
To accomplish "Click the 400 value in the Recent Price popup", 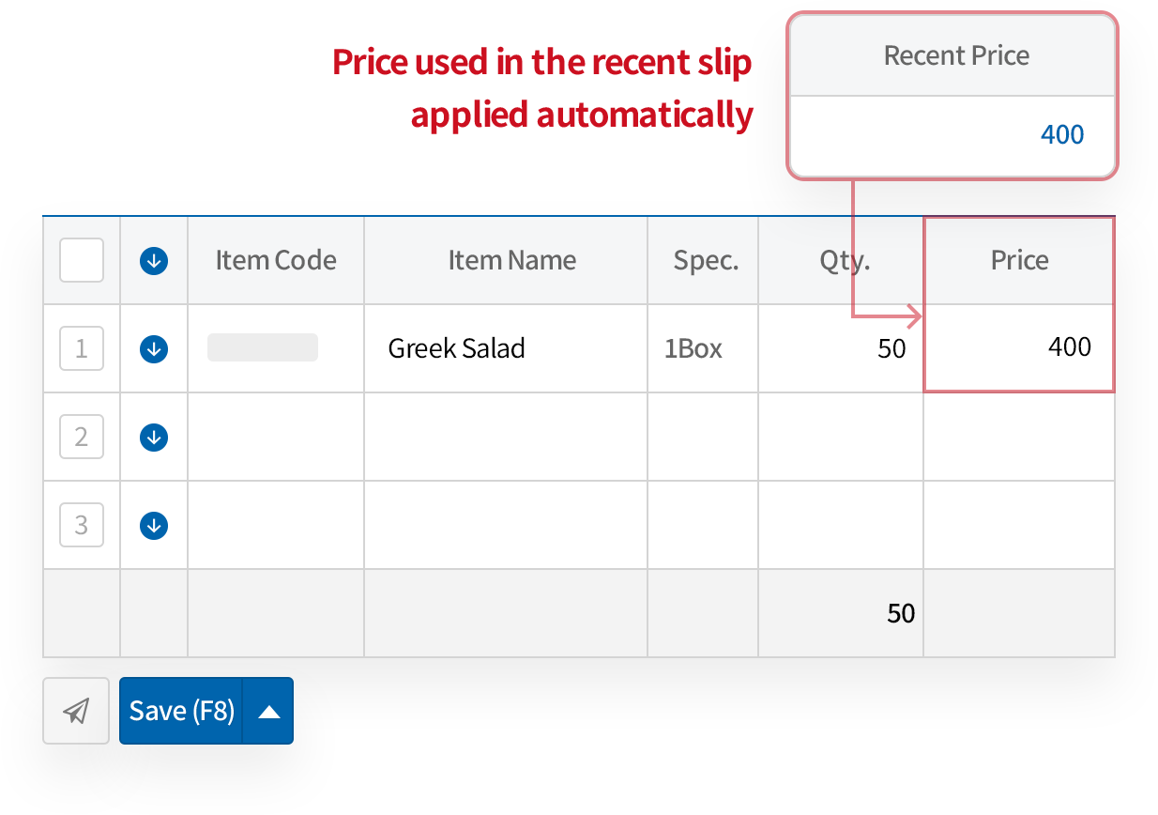I will pyautogui.click(x=1061, y=134).
